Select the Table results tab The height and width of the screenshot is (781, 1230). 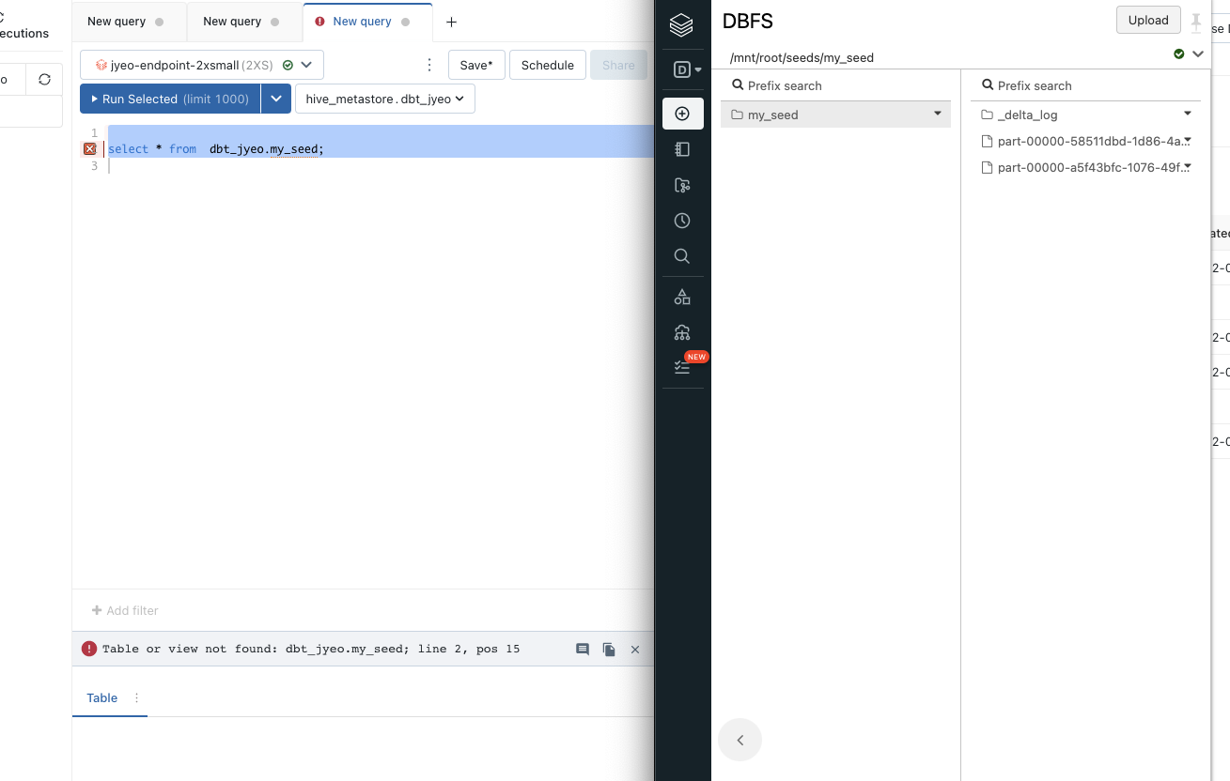(101, 697)
